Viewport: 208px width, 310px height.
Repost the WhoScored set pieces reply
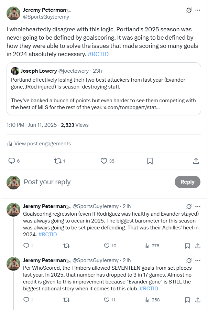click(67, 300)
